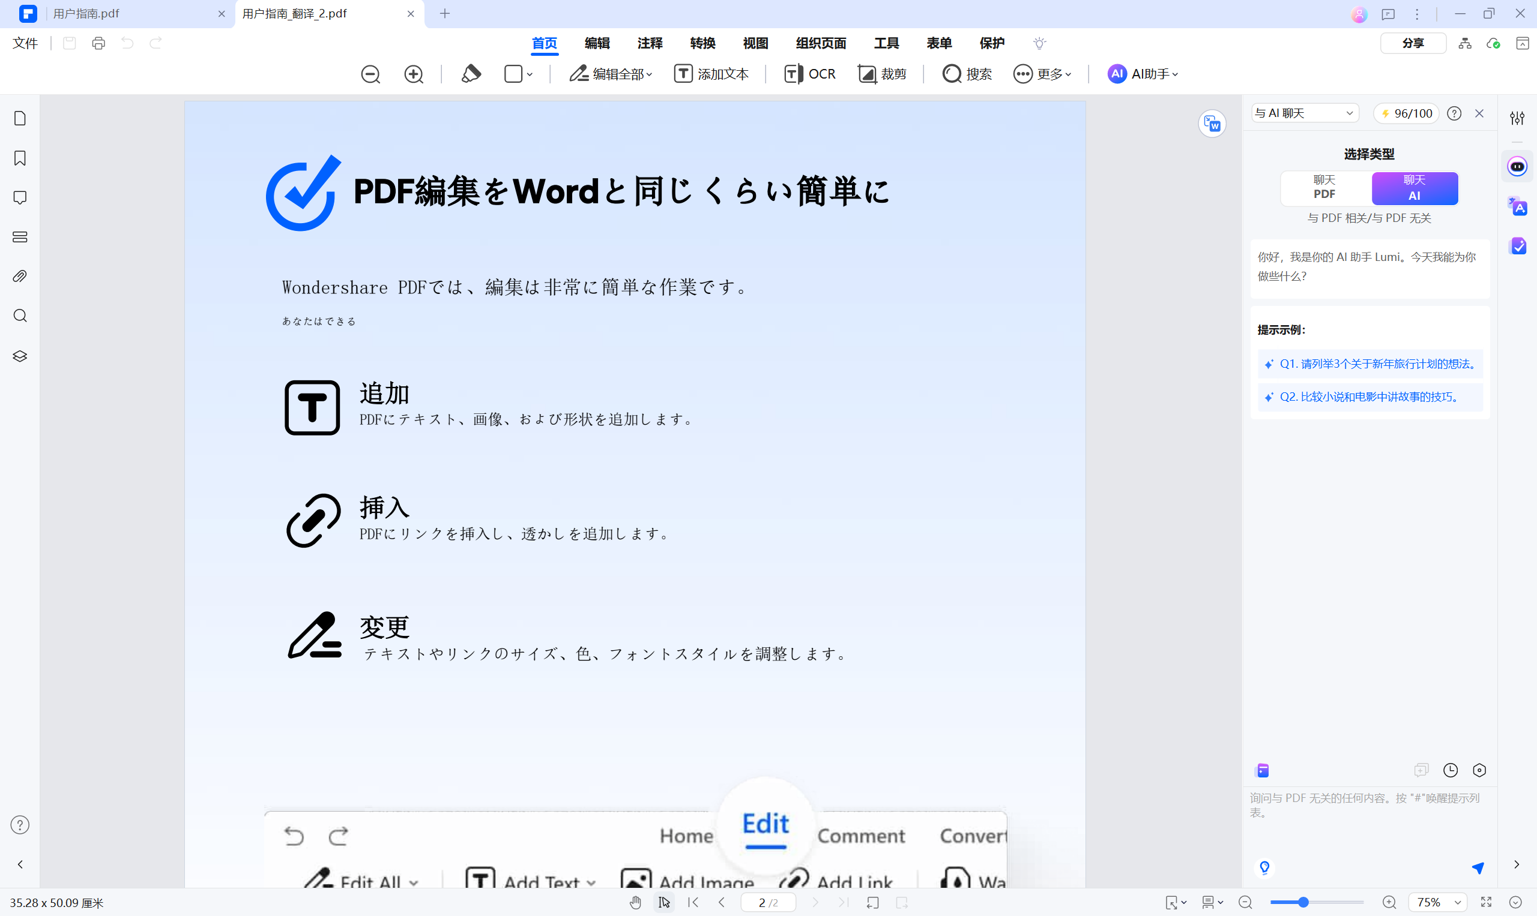Image resolution: width=1537 pixels, height=916 pixels.
Task: Click the convert-to-Word floating icon
Action: pos(1212,124)
